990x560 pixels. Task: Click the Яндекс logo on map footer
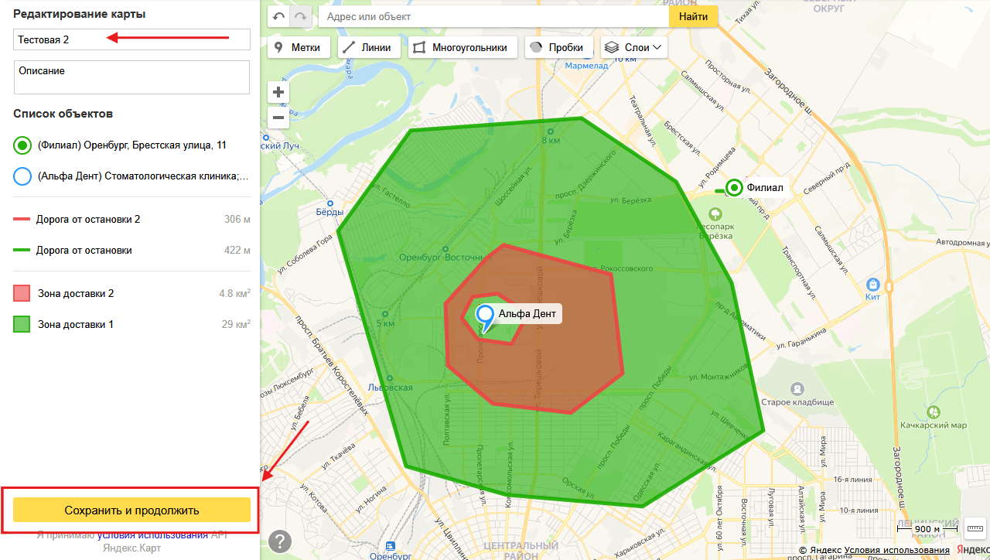point(971,549)
